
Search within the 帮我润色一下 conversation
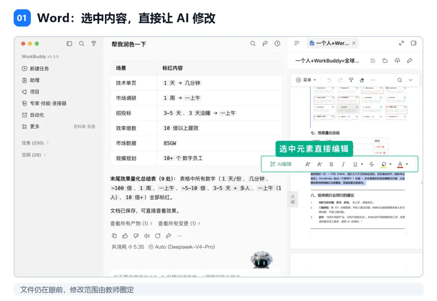pos(253,43)
